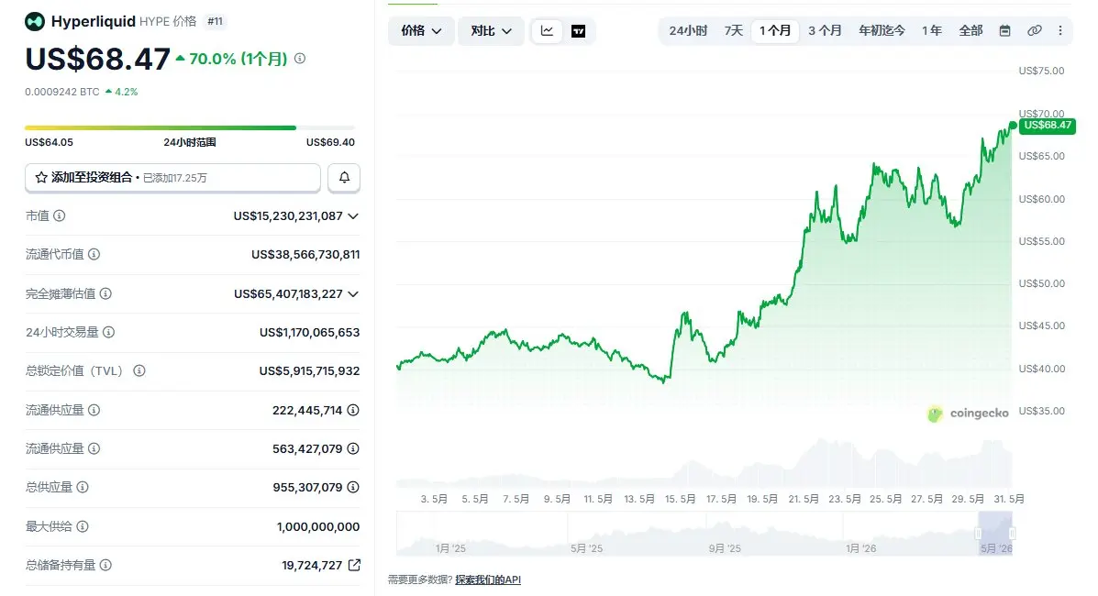Click the 0.0009242 BTC value
Screen dimensions: 1098x596
(62, 92)
